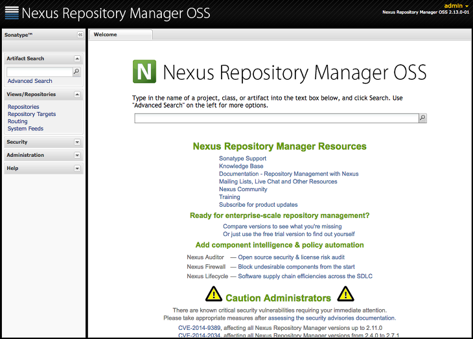Open Block undesirable components from the start
The width and height of the screenshot is (473, 339).
pos(296,267)
